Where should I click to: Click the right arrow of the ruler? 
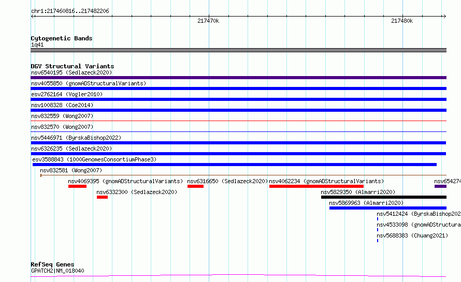[444, 16]
